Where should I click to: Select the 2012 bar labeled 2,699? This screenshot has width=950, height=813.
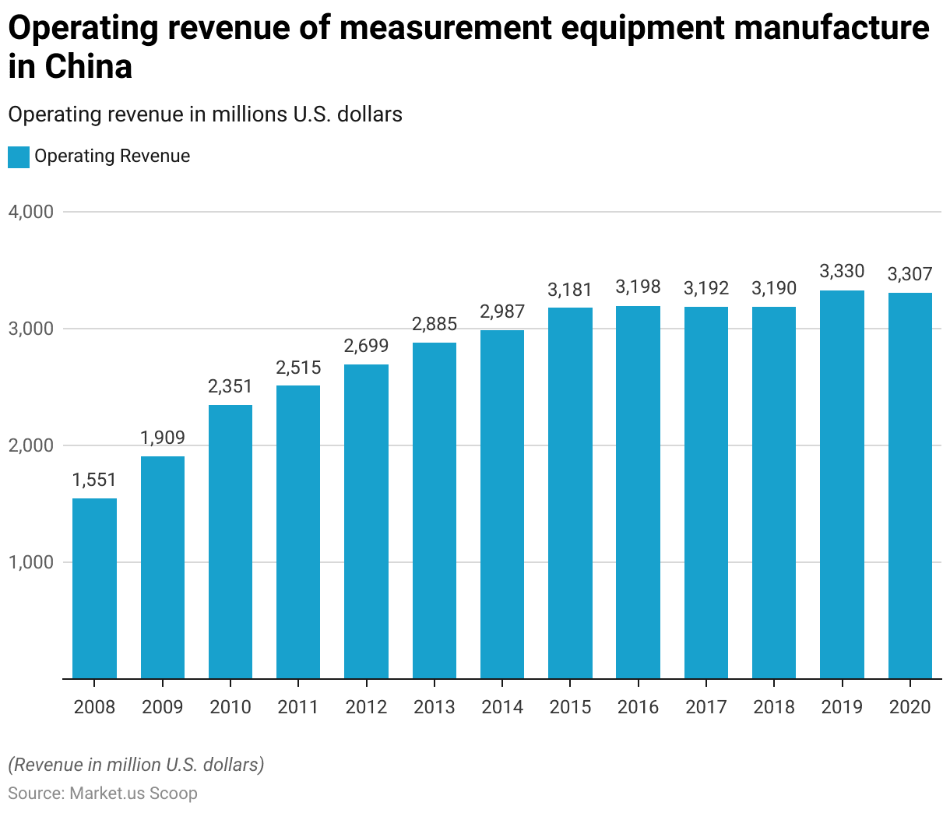(366, 522)
